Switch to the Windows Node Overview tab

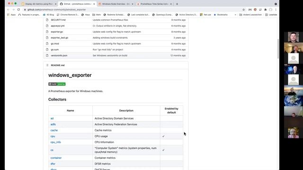tap(116, 4)
